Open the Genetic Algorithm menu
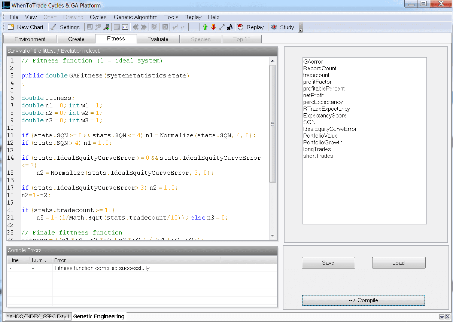The width and height of the screenshot is (453, 322). 136,17
